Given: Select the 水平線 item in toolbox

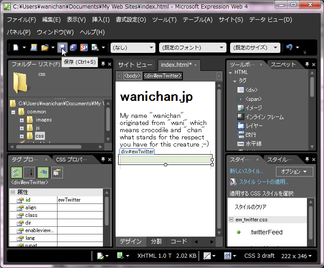Looking at the screenshot, I should (x=249, y=143).
